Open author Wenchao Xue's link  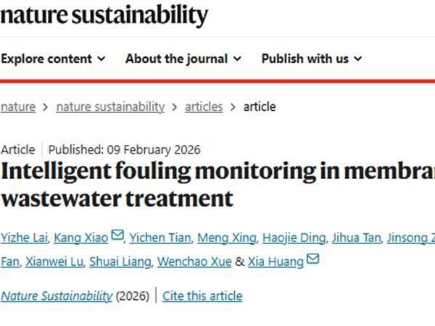click(202, 262)
